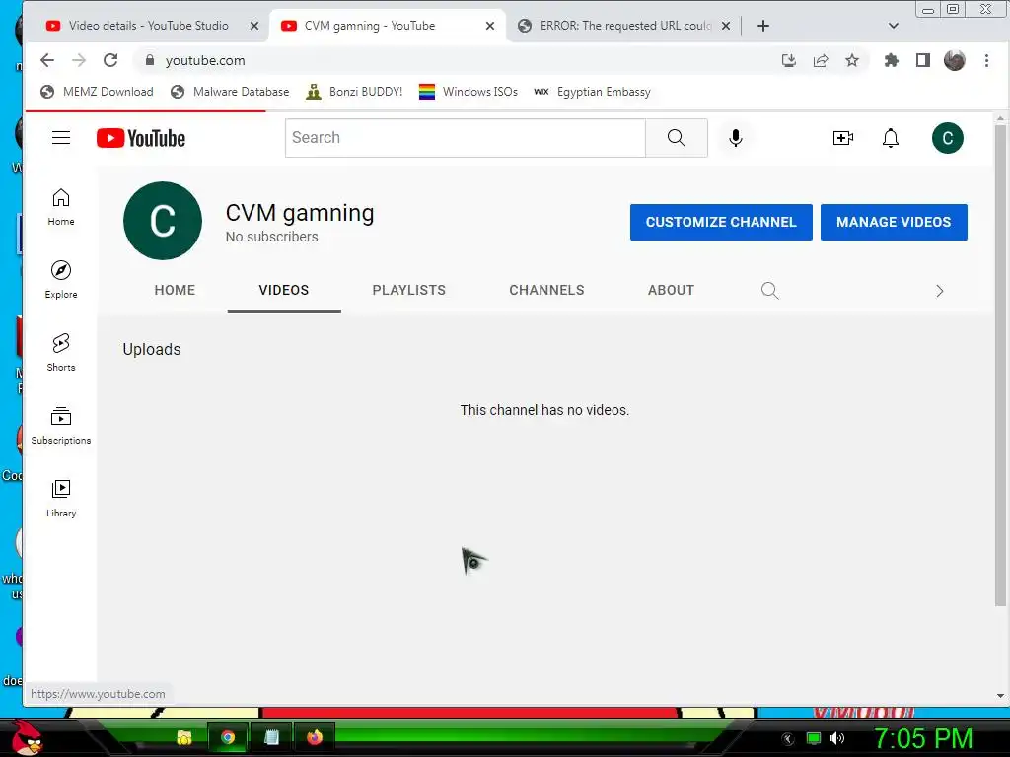
Task: Open the notifications bell
Action: click(891, 138)
